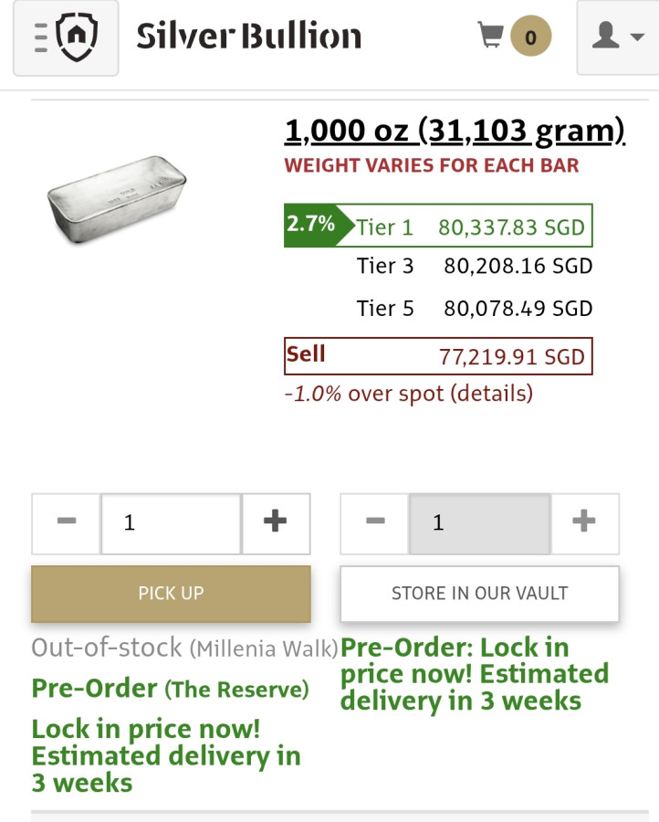Increase pick up quantity with plus

pyautogui.click(x=275, y=522)
